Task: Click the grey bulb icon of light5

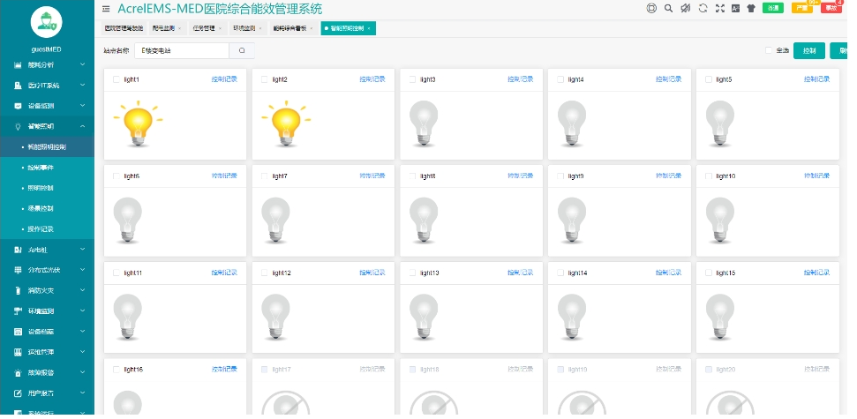Action: pyautogui.click(x=720, y=123)
